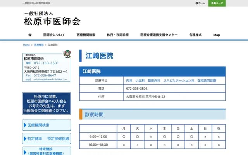The width and height of the screenshot is (248, 155).
Task: Open the 小児科 department link
Action: 139,80
